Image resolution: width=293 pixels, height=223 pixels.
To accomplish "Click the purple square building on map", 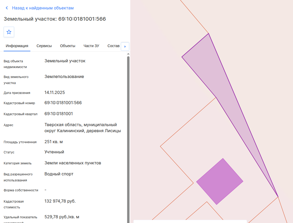I will [219, 181].
